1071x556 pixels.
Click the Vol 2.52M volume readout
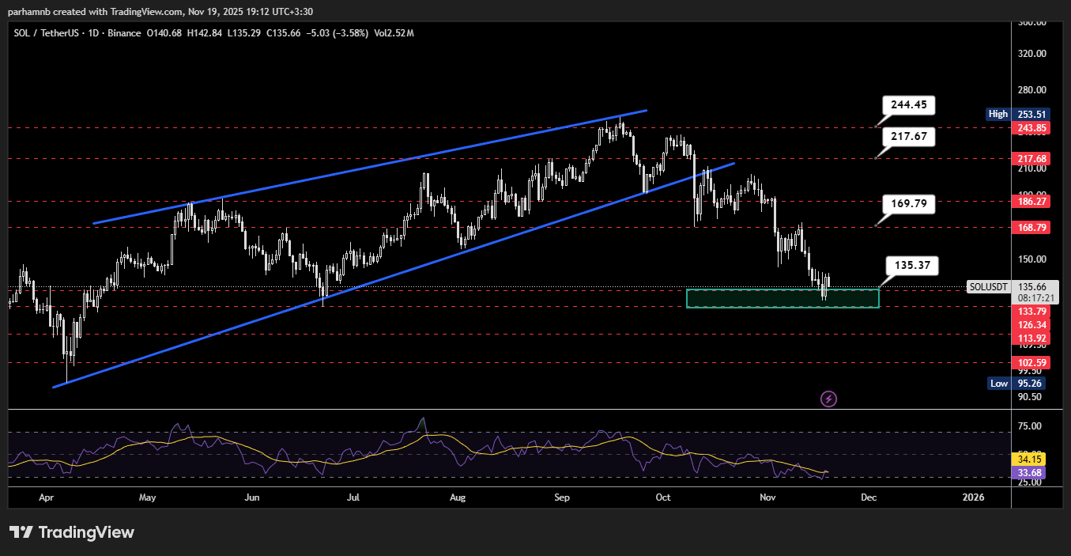pos(393,32)
